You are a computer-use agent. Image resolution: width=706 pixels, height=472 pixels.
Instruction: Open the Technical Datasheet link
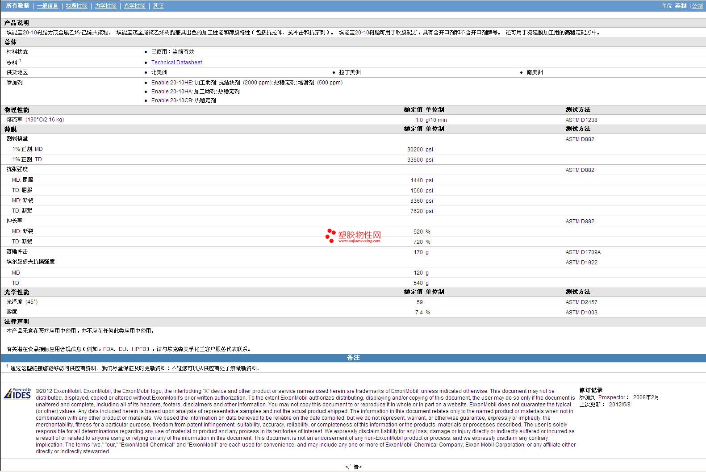pos(176,63)
